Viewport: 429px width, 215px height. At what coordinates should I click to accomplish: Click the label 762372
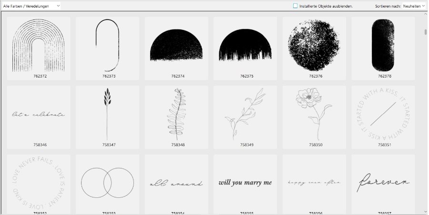(x=40, y=76)
